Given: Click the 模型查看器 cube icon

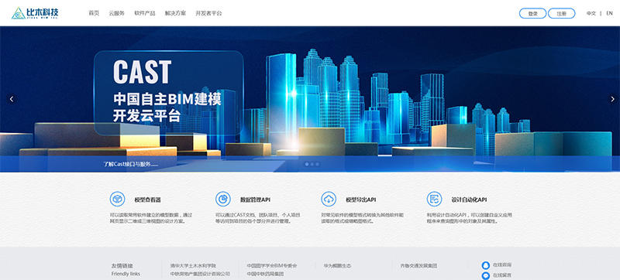Looking at the screenshot, I should coord(117,199).
